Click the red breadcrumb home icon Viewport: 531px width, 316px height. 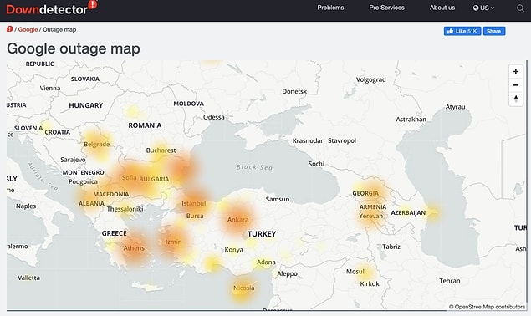[9, 29]
